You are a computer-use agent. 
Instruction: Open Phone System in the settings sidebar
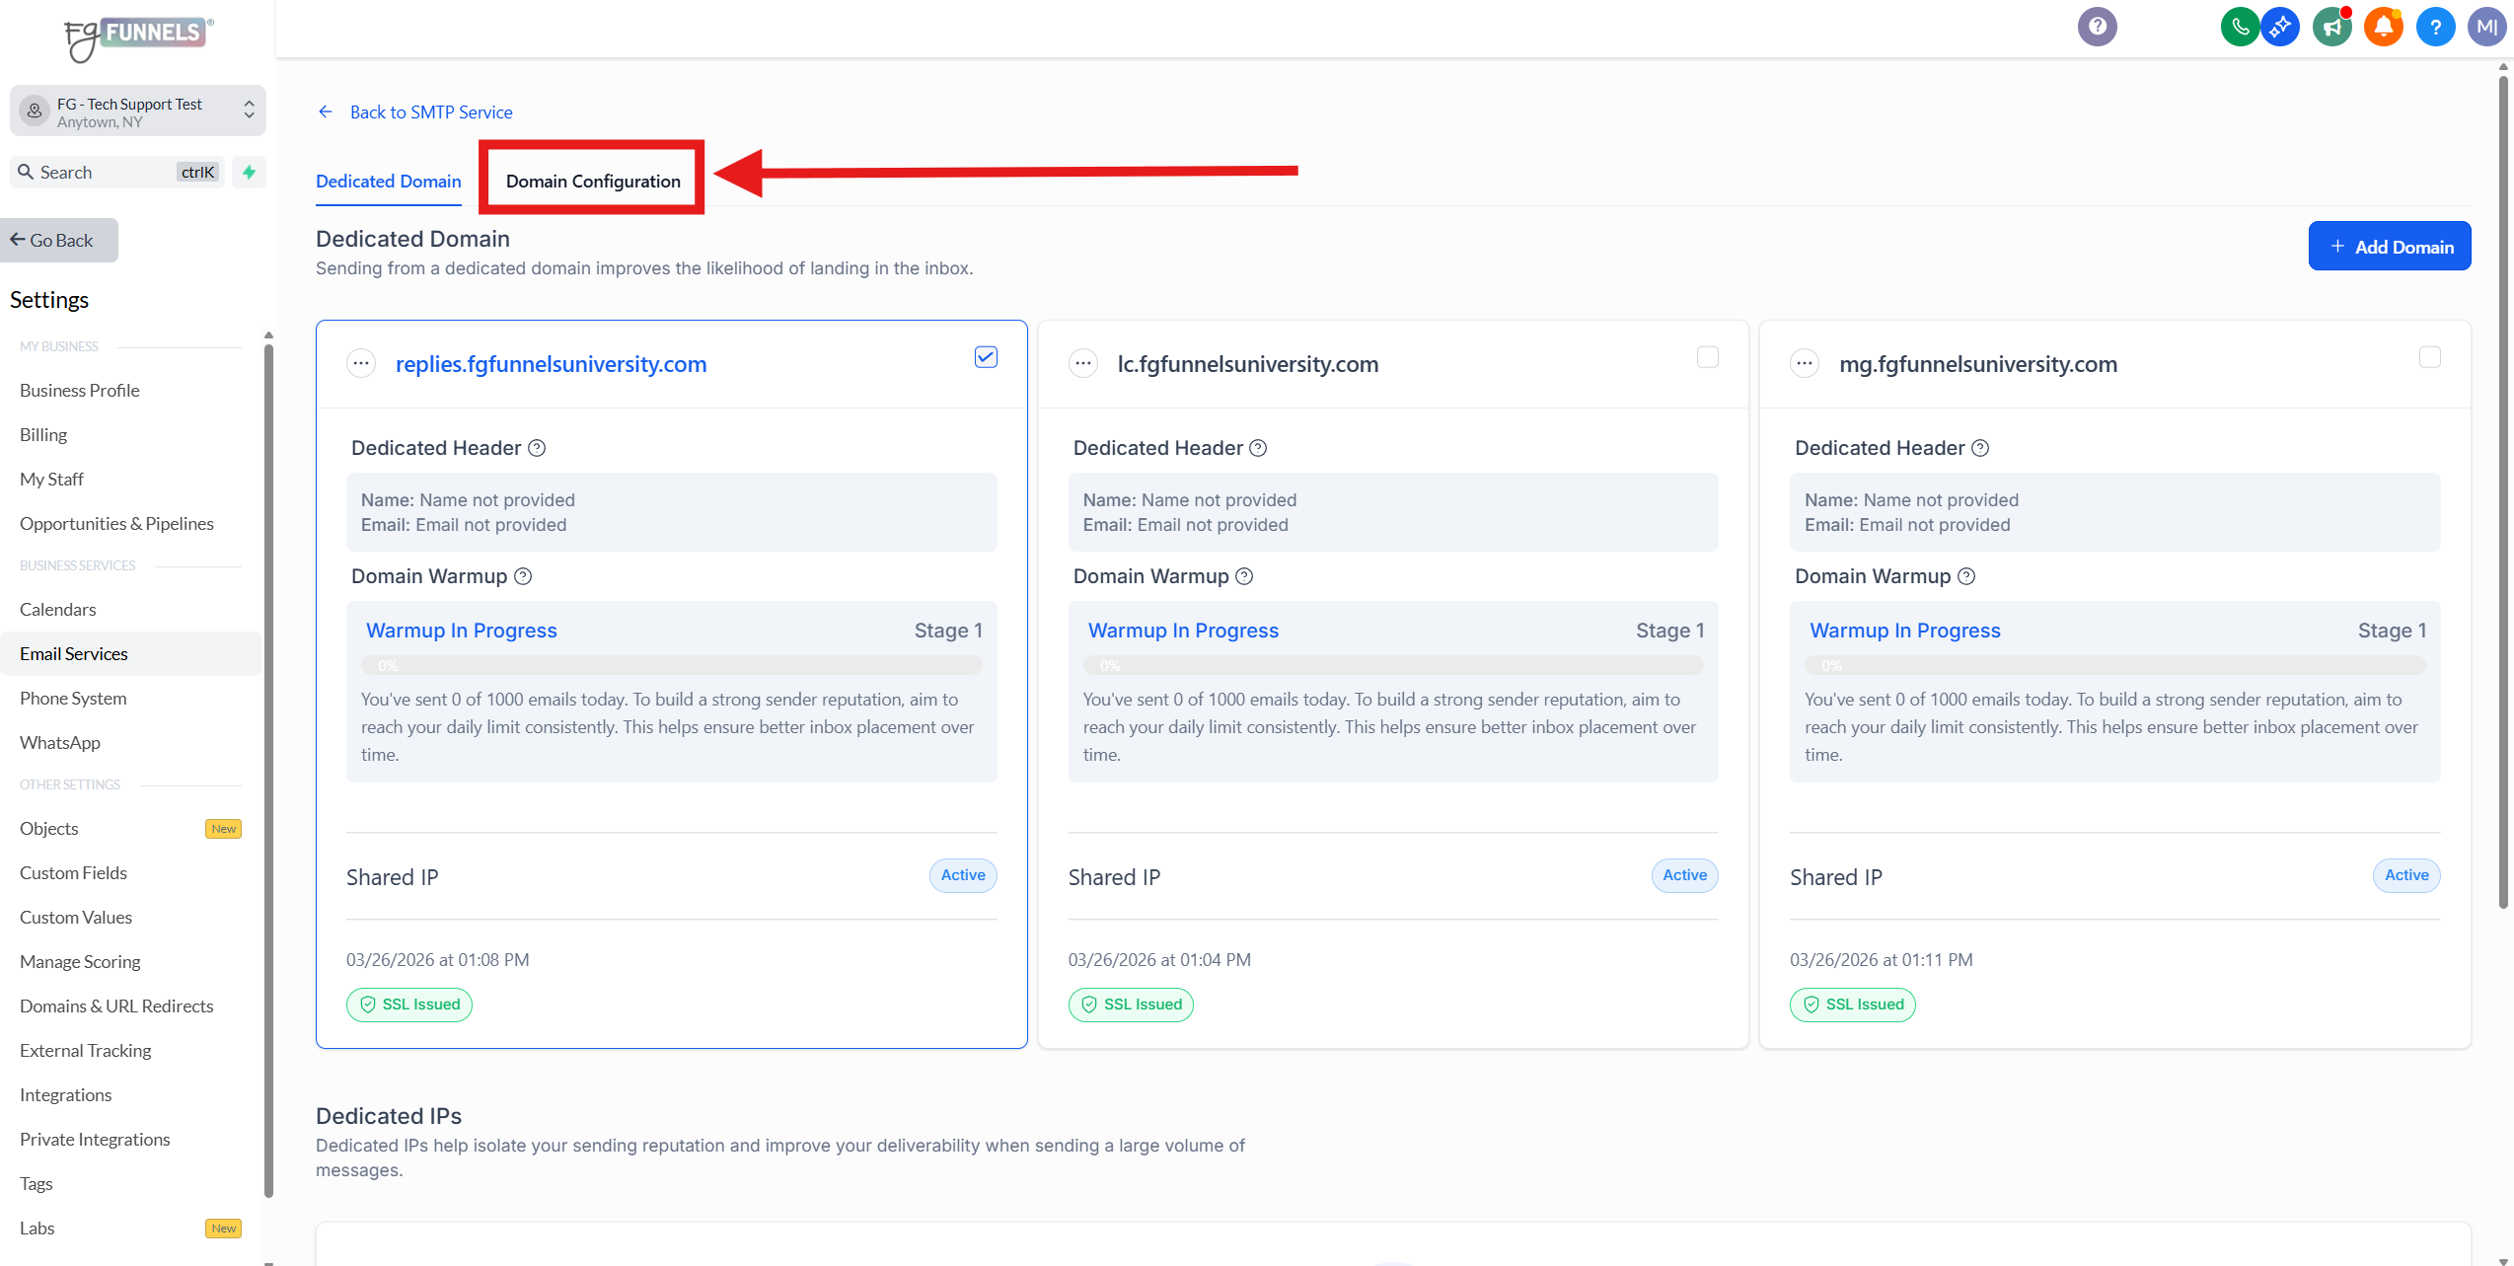pos(73,698)
